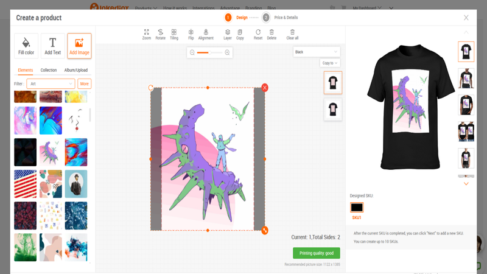Adjust the canvas zoom slider
The height and width of the screenshot is (274, 487).
click(209, 52)
